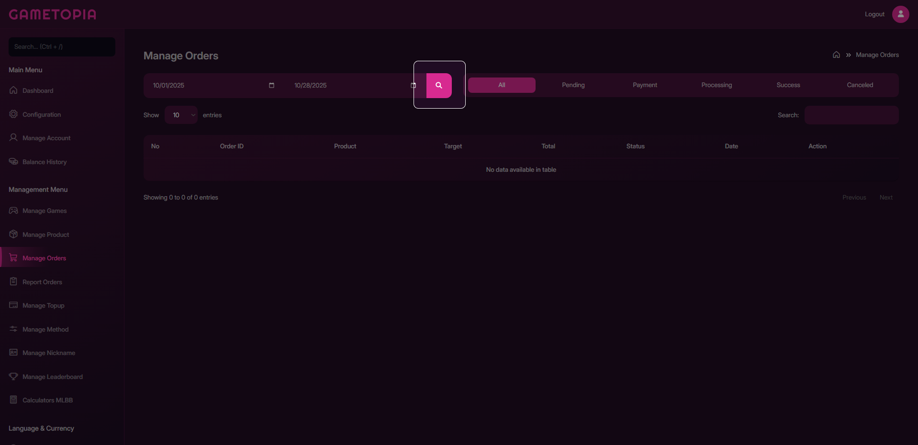This screenshot has width=918, height=445.
Task: Sort by No column header
Action: pos(155,146)
